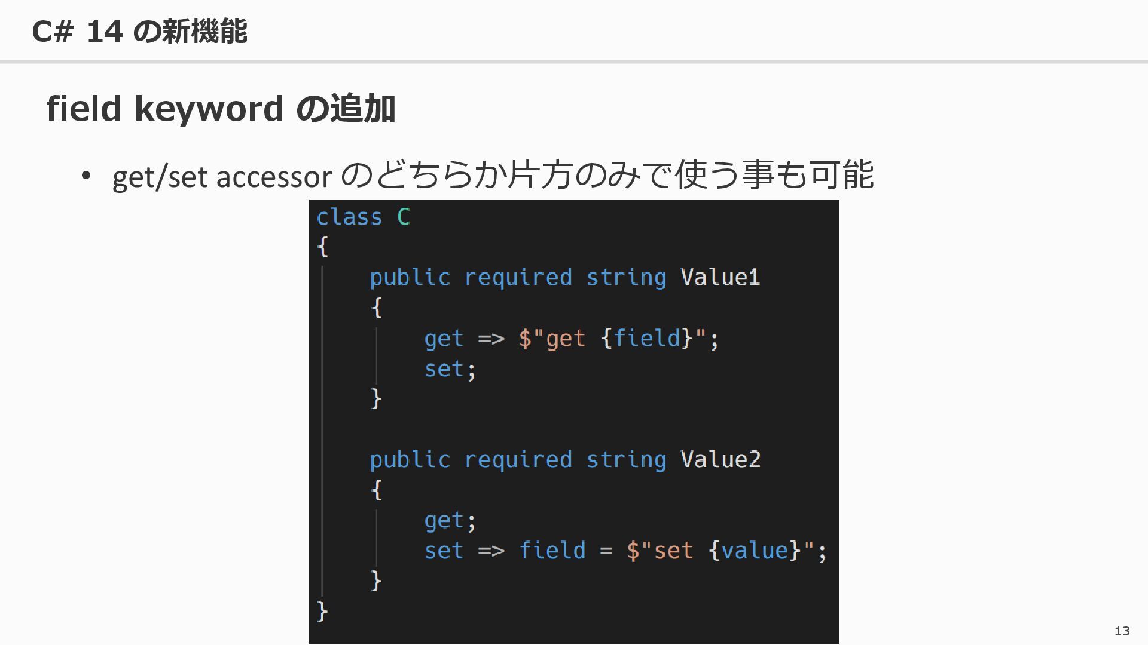
Task: Click the '{value}' interpolation in the set string
Action: coord(755,550)
